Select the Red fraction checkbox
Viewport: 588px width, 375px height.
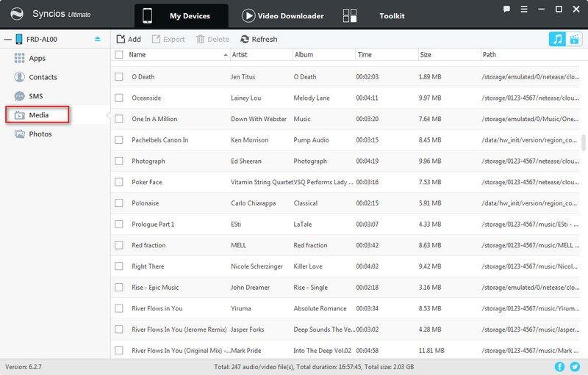pyautogui.click(x=119, y=245)
